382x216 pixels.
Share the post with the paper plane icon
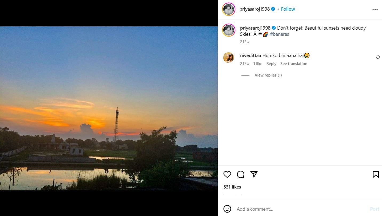click(254, 174)
